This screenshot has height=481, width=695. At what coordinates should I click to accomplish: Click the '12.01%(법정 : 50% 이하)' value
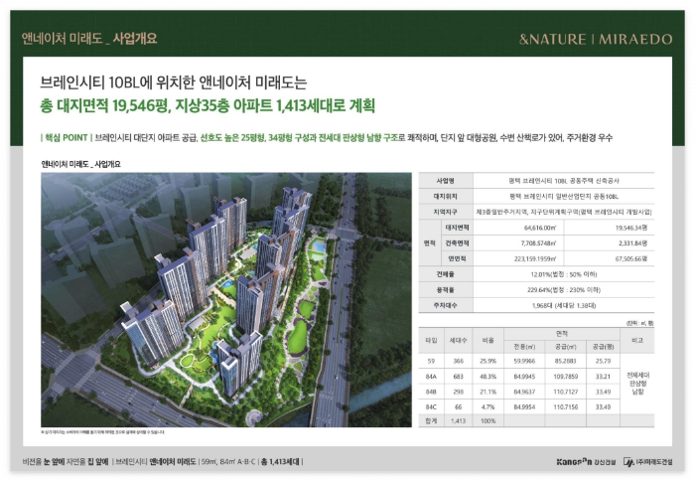[x=563, y=274]
